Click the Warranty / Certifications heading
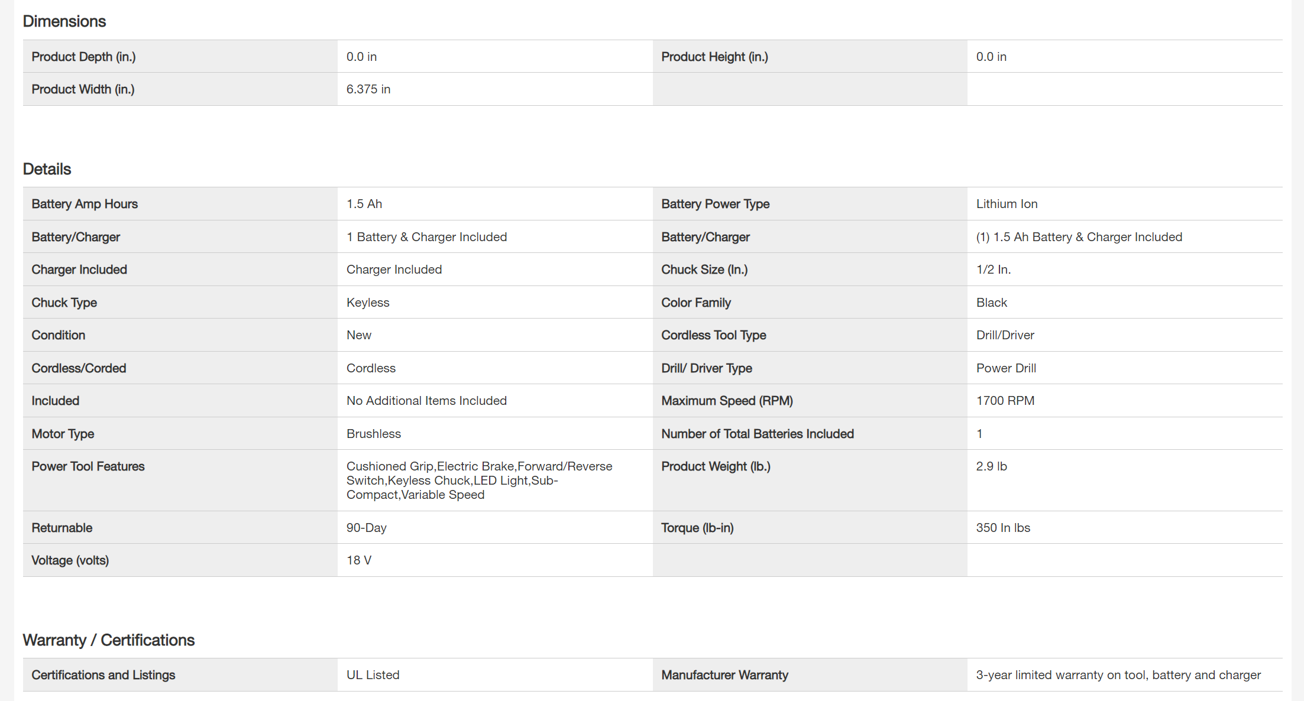The image size is (1304, 701). [x=108, y=640]
